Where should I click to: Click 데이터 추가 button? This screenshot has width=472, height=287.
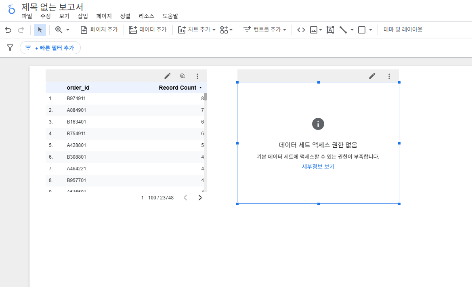(148, 30)
